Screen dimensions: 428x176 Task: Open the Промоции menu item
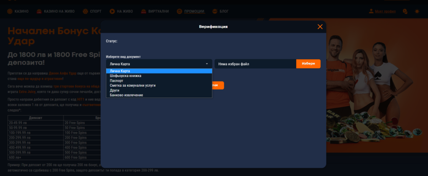pos(194,11)
